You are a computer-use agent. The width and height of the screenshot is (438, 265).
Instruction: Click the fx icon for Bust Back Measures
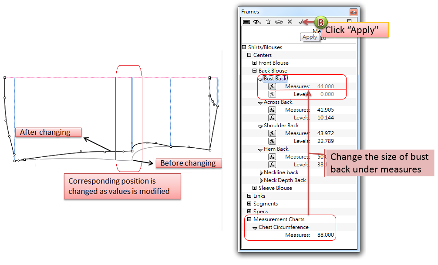[272, 86]
